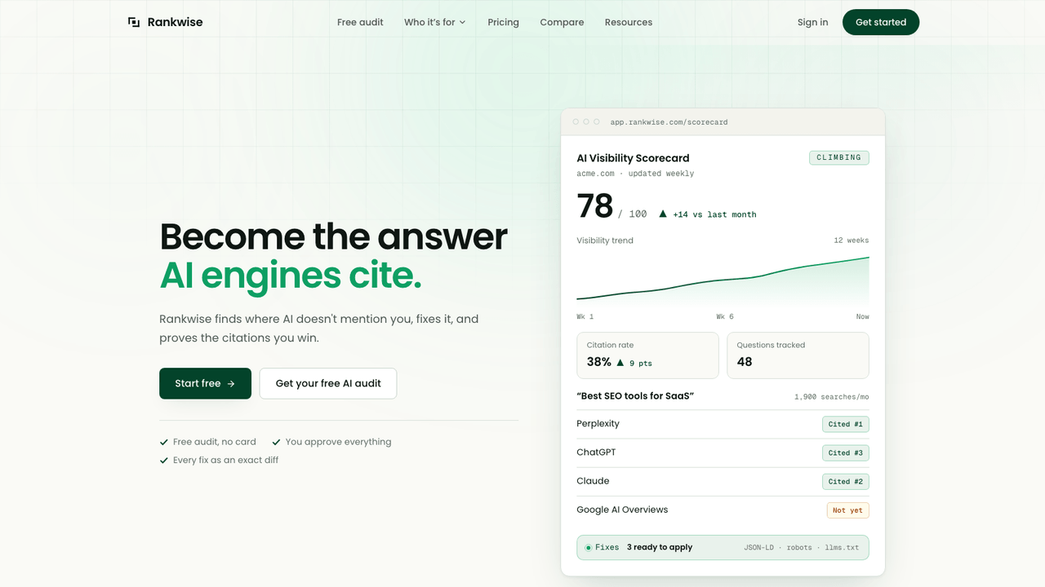1045x587 pixels.
Task: Click the arrow inside Start free button
Action: 231,384
